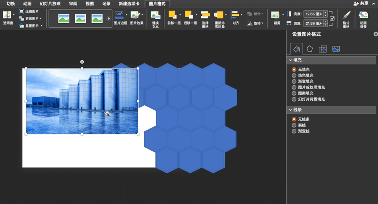The width and height of the screenshot is (378, 204).
Task: Click the 共享 share button
Action: [361, 3]
